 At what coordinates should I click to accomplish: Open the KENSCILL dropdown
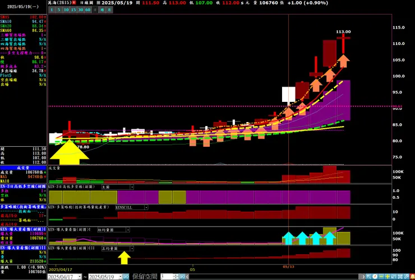146,208
